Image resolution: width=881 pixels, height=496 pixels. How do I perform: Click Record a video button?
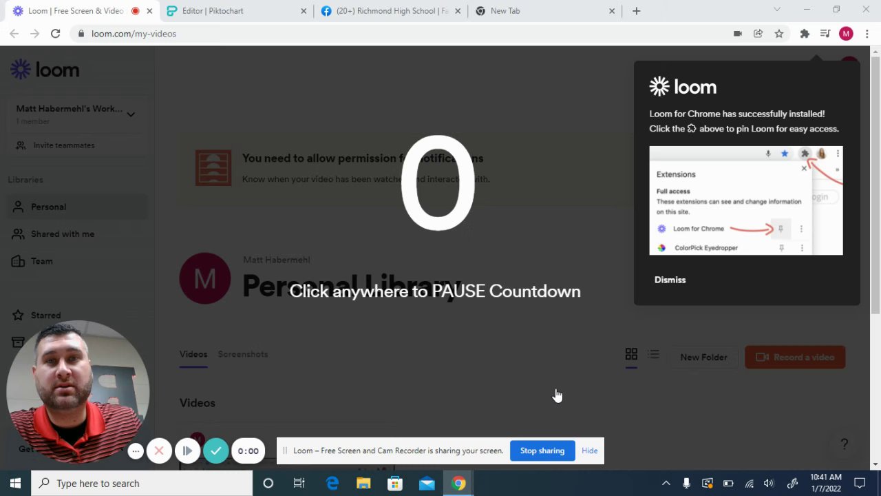point(795,357)
